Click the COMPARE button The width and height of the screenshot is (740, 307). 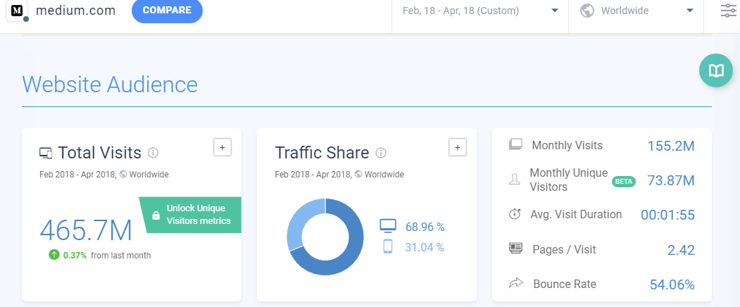(167, 11)
